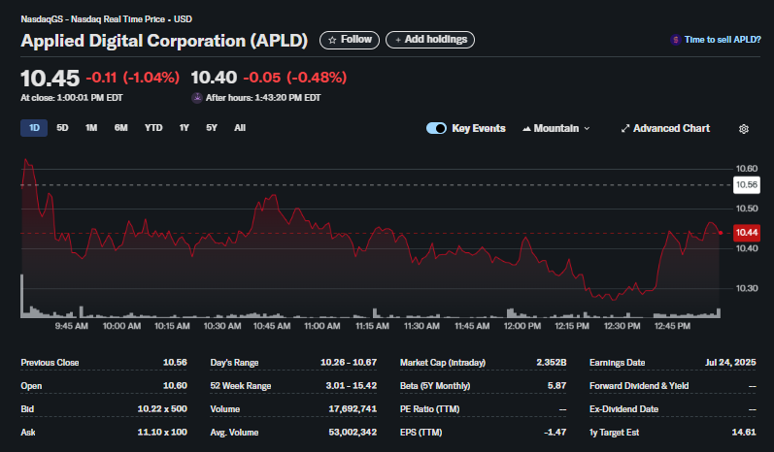774x452 pixels.
Task: Choose the 6M chart range
Action: [121, 128]
